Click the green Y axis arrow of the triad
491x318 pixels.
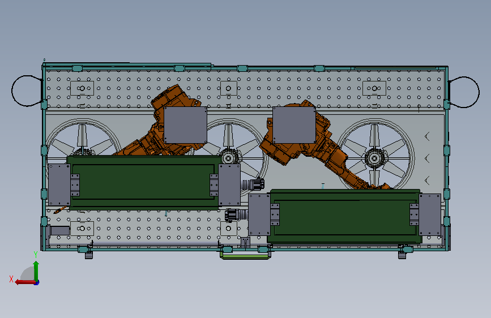36,271
